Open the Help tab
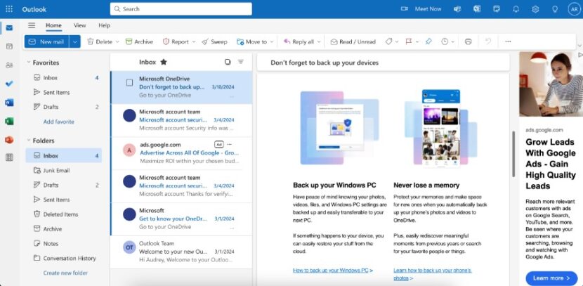583x286 pixels. (x=104, y=25)
